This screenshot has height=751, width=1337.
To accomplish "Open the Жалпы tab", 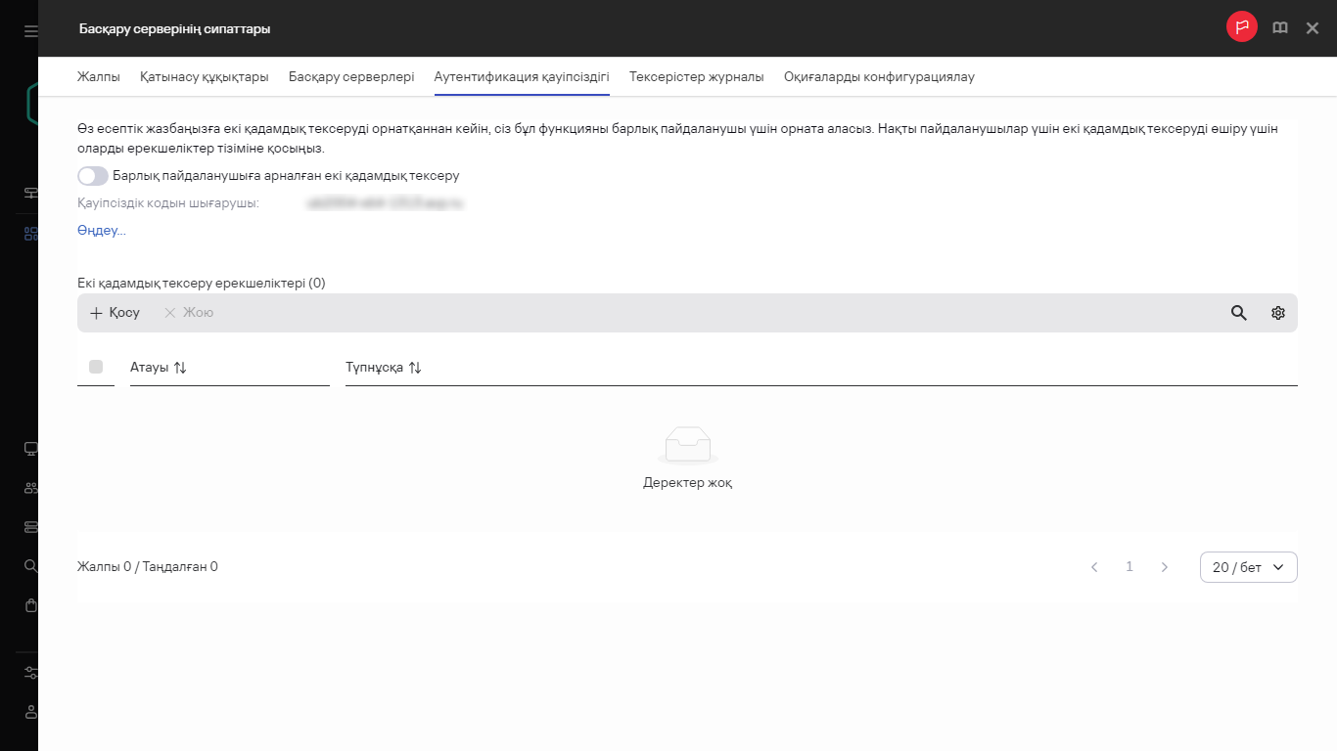I will (98, 75).
